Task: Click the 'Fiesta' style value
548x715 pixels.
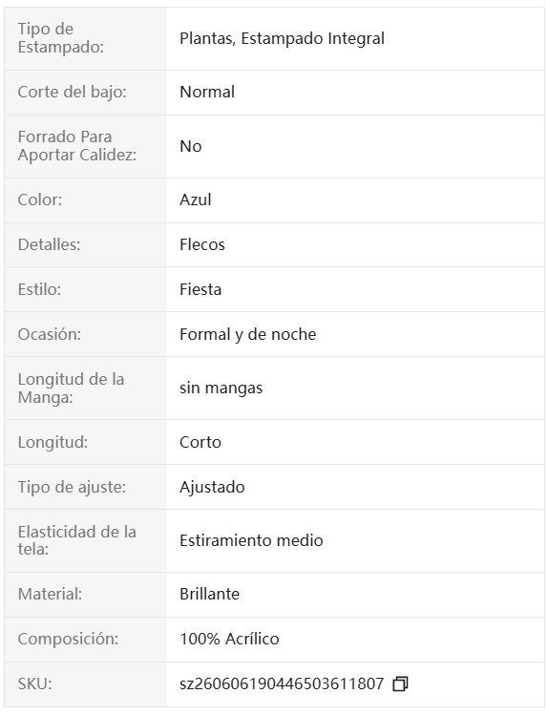Action: (x=200, y=289)
